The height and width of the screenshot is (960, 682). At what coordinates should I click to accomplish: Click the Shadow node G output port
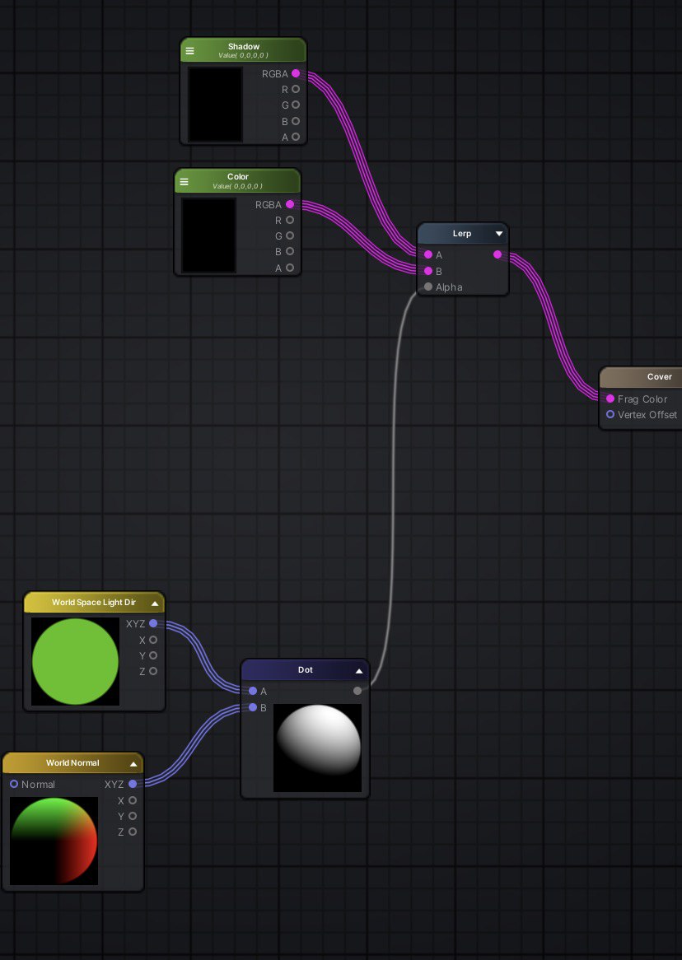[x=296, y=105]
